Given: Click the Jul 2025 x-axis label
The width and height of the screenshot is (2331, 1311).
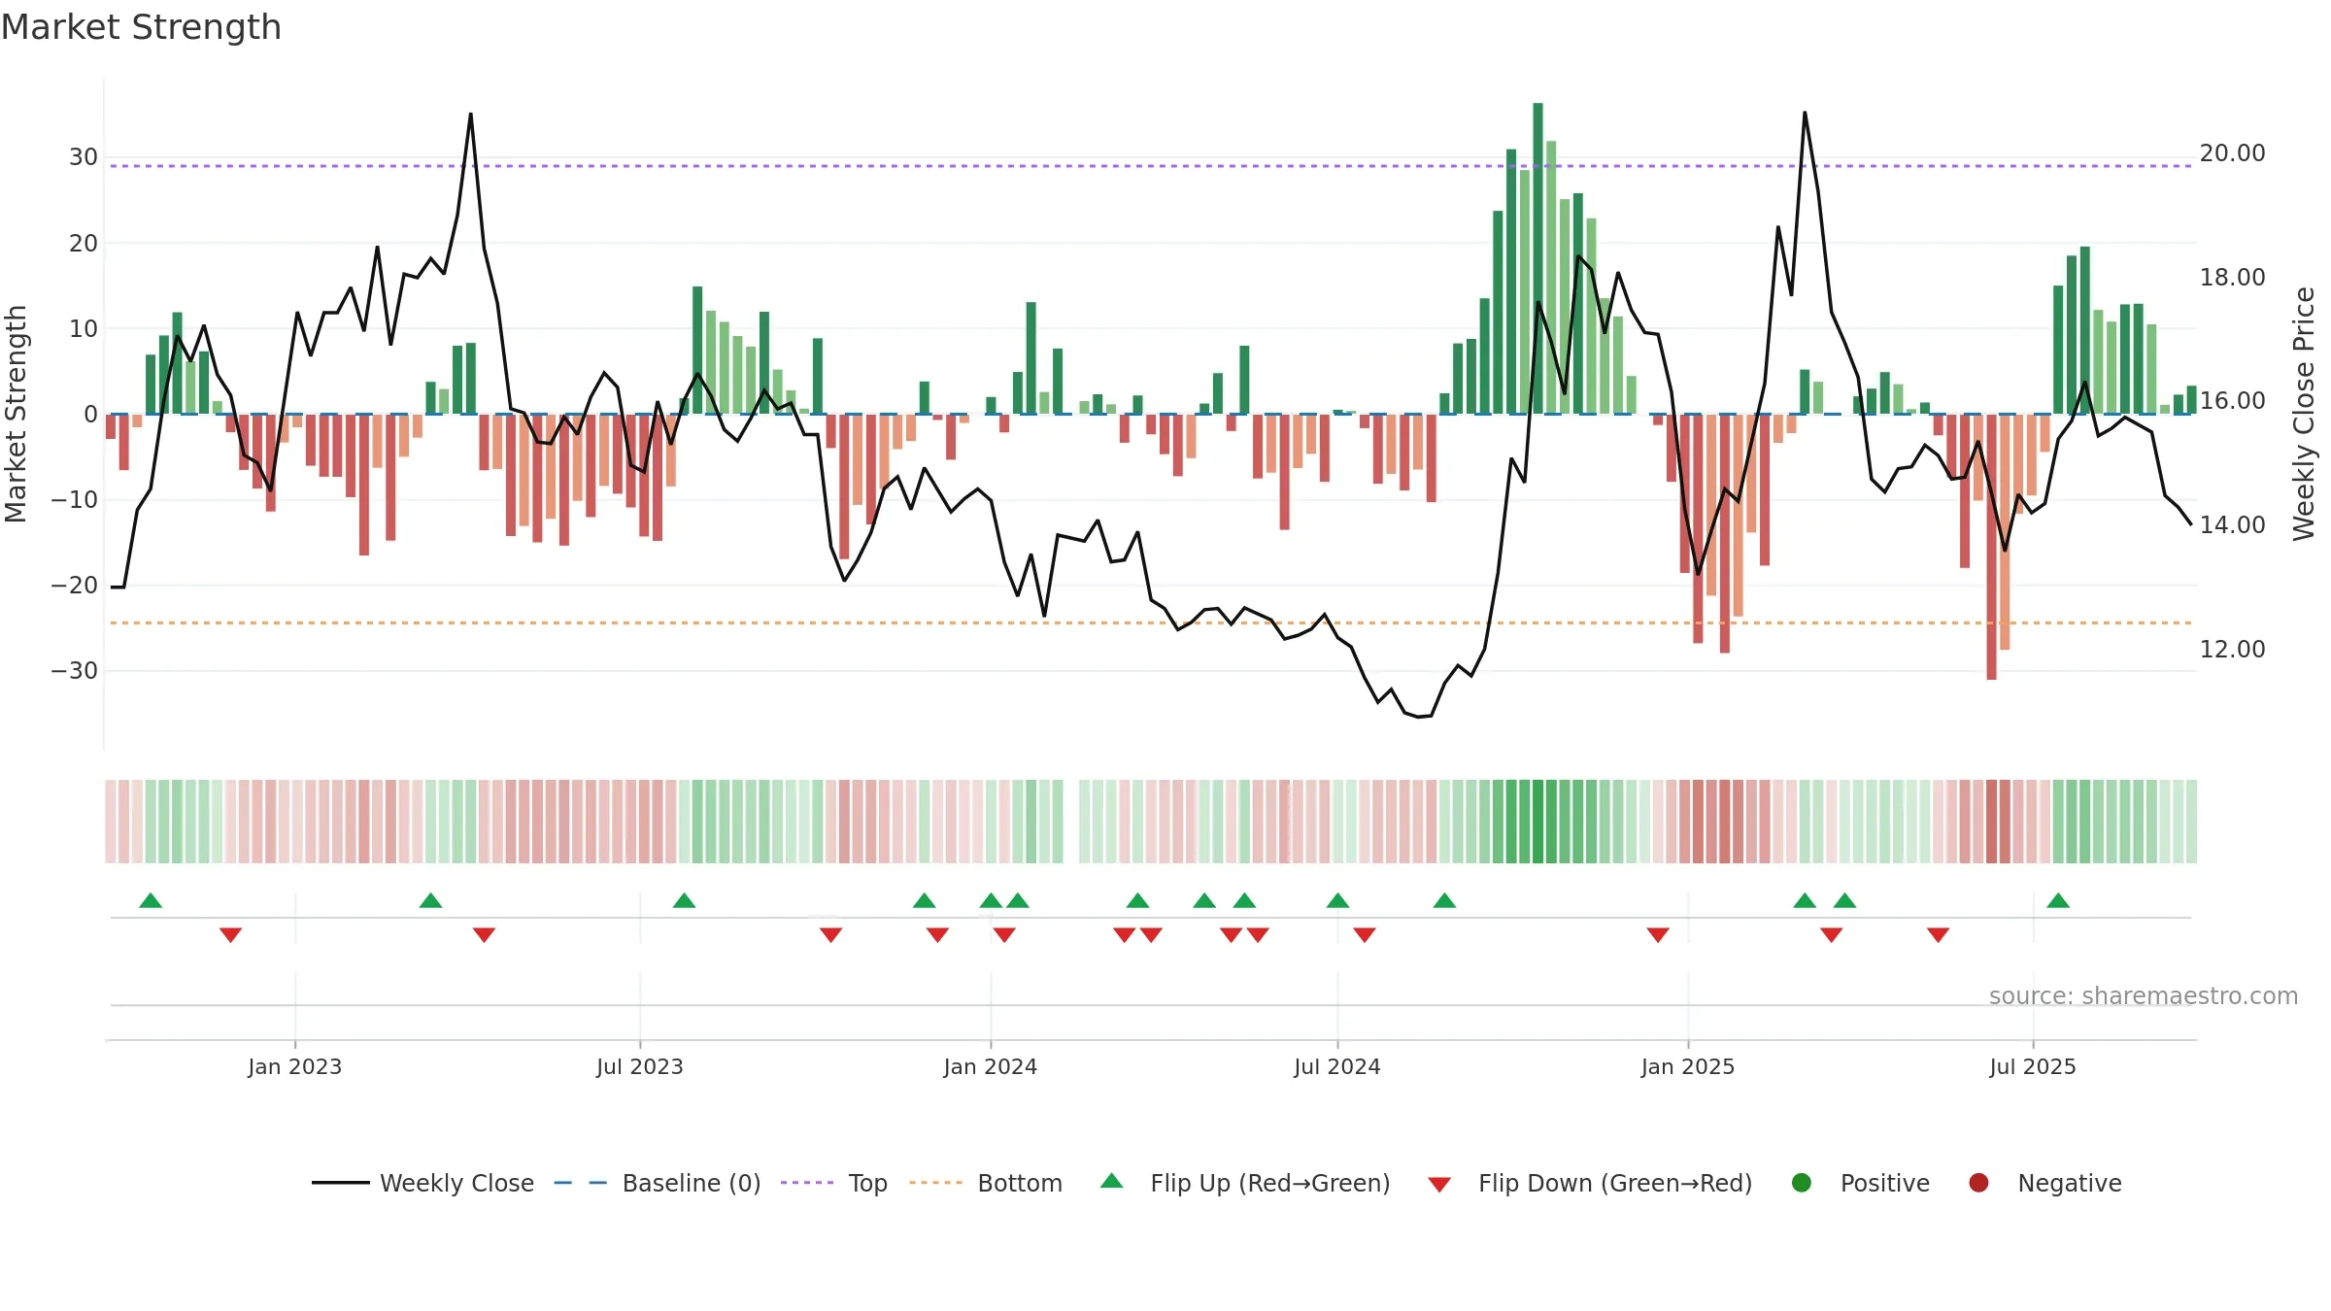Looking at the screenshot, I should click(2033, 1066).
